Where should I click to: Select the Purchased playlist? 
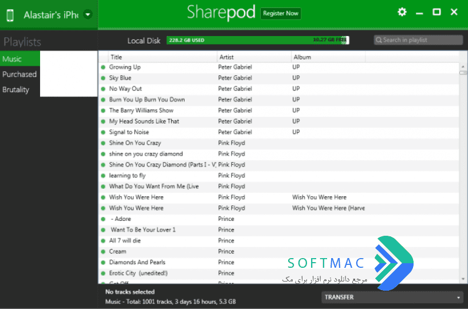[19, 74]
